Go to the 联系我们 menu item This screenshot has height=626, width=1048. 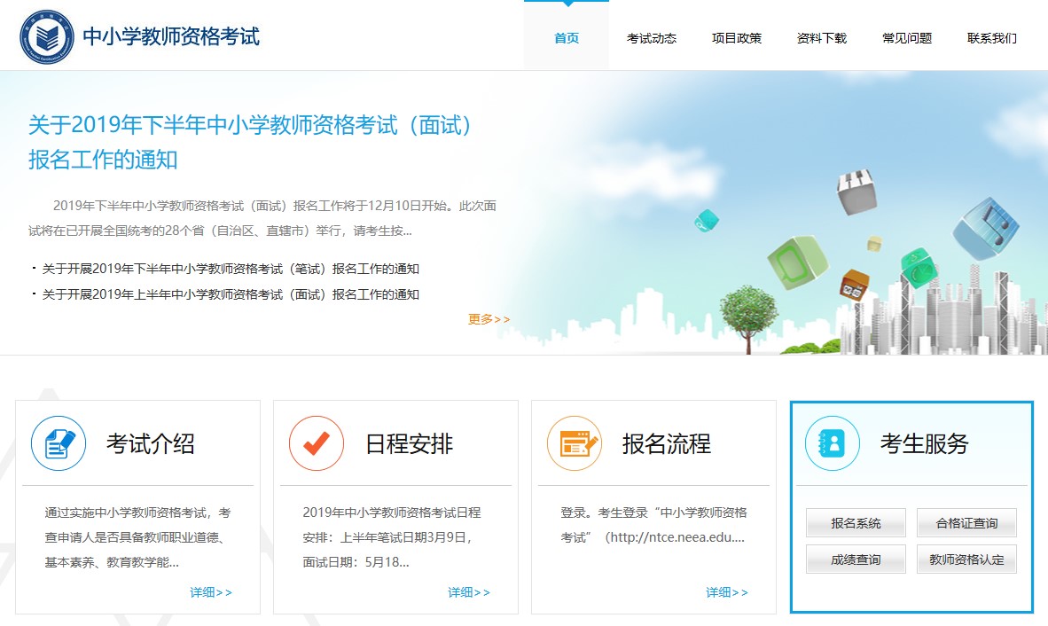pyautogui.click(x=992, y=38)
